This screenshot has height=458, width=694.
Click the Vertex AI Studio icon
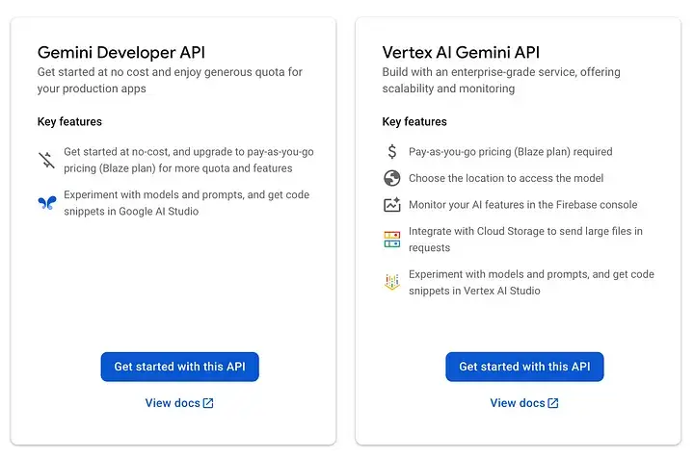coord(391,282)
